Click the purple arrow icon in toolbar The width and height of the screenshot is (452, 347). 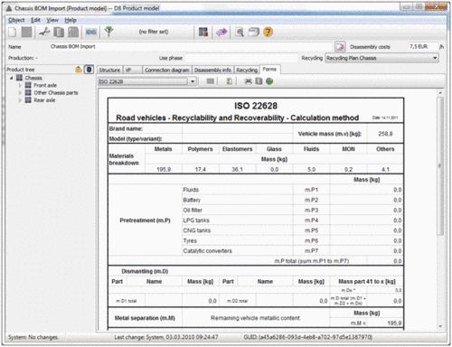221,32
